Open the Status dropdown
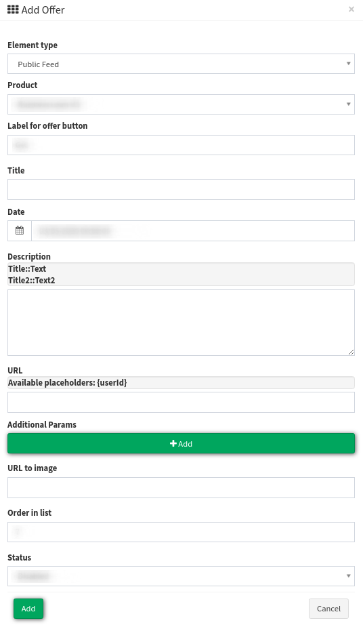This screenshot has height=629, width=363. (181, 576)
